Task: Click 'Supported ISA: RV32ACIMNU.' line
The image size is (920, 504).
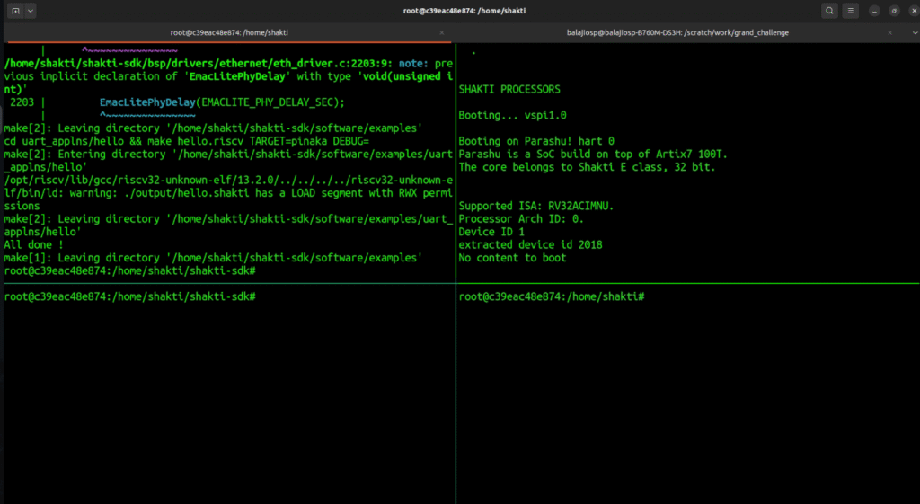Action: pos(536,206)
